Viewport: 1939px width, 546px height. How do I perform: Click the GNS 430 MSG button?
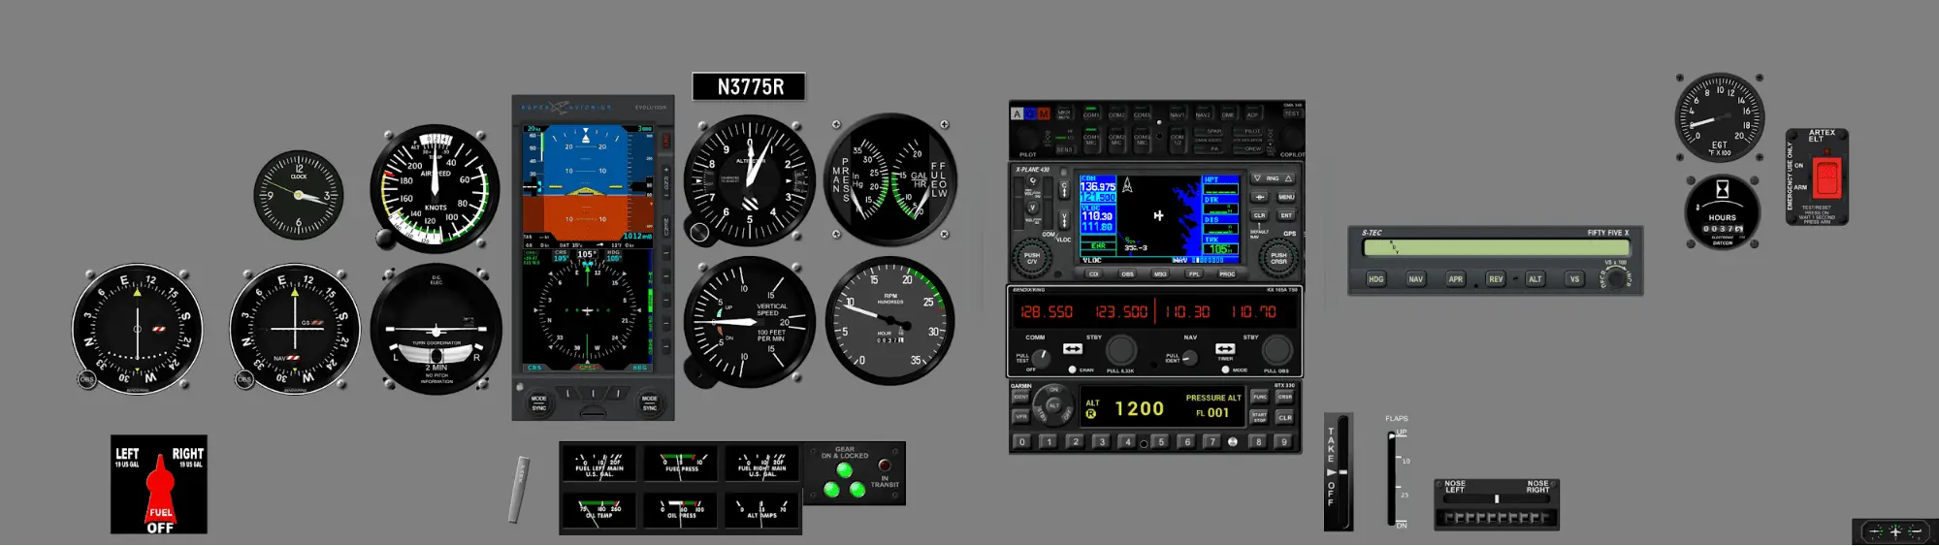1160,273
